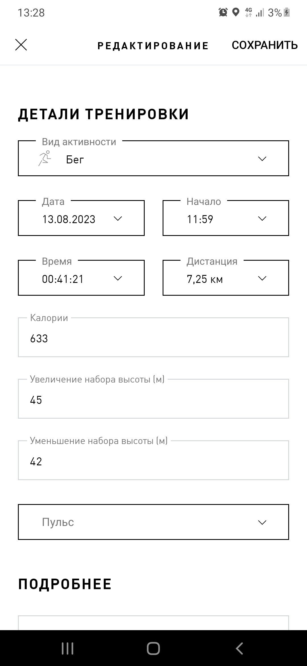Tap the location pin status icon

pos(236,12)
